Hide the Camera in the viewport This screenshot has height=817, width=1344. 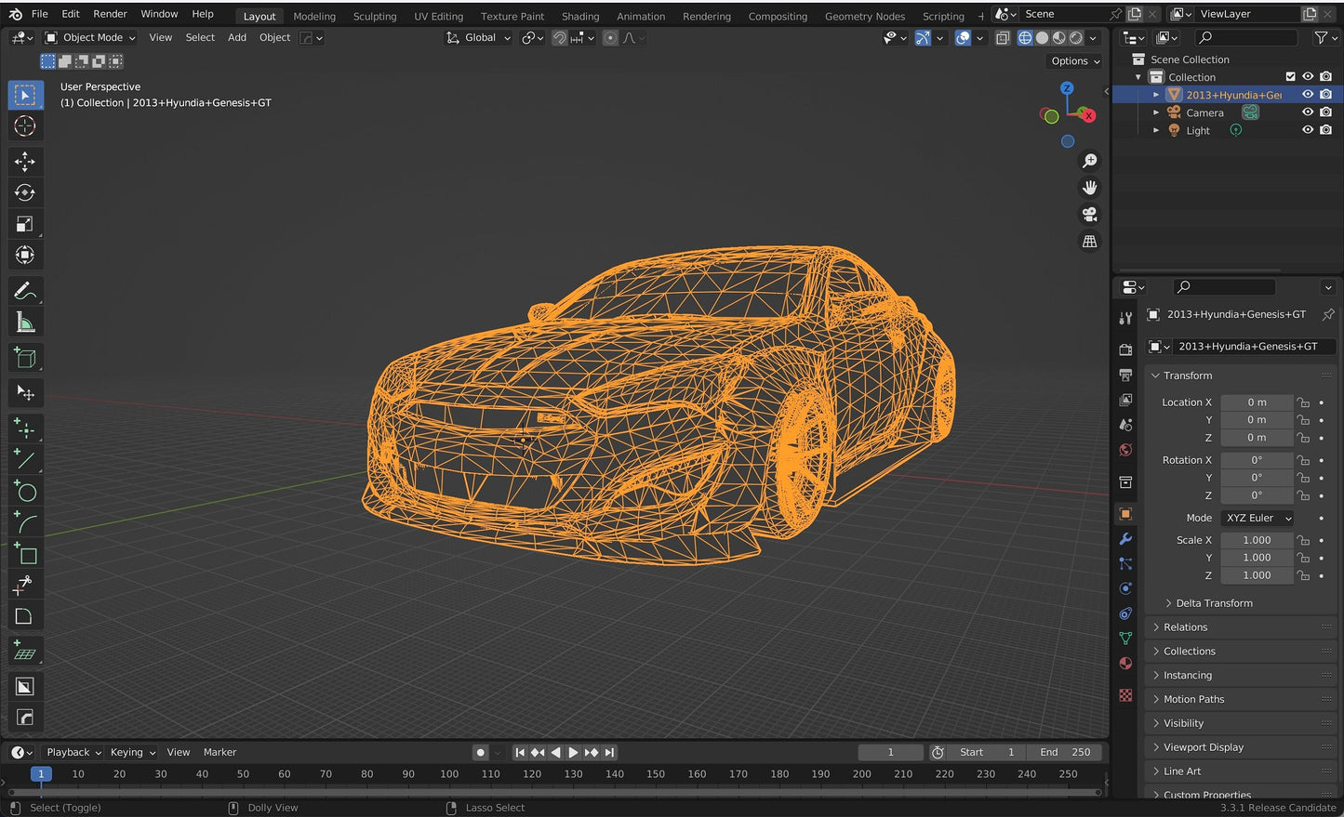[x=1308, y=112]
